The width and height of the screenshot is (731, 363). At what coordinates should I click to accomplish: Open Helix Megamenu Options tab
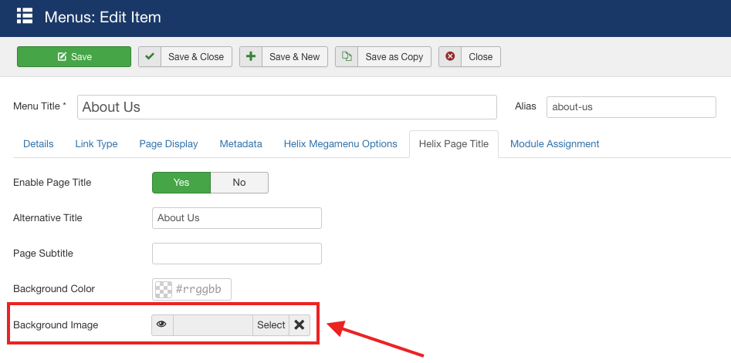[x=340, y=144]
